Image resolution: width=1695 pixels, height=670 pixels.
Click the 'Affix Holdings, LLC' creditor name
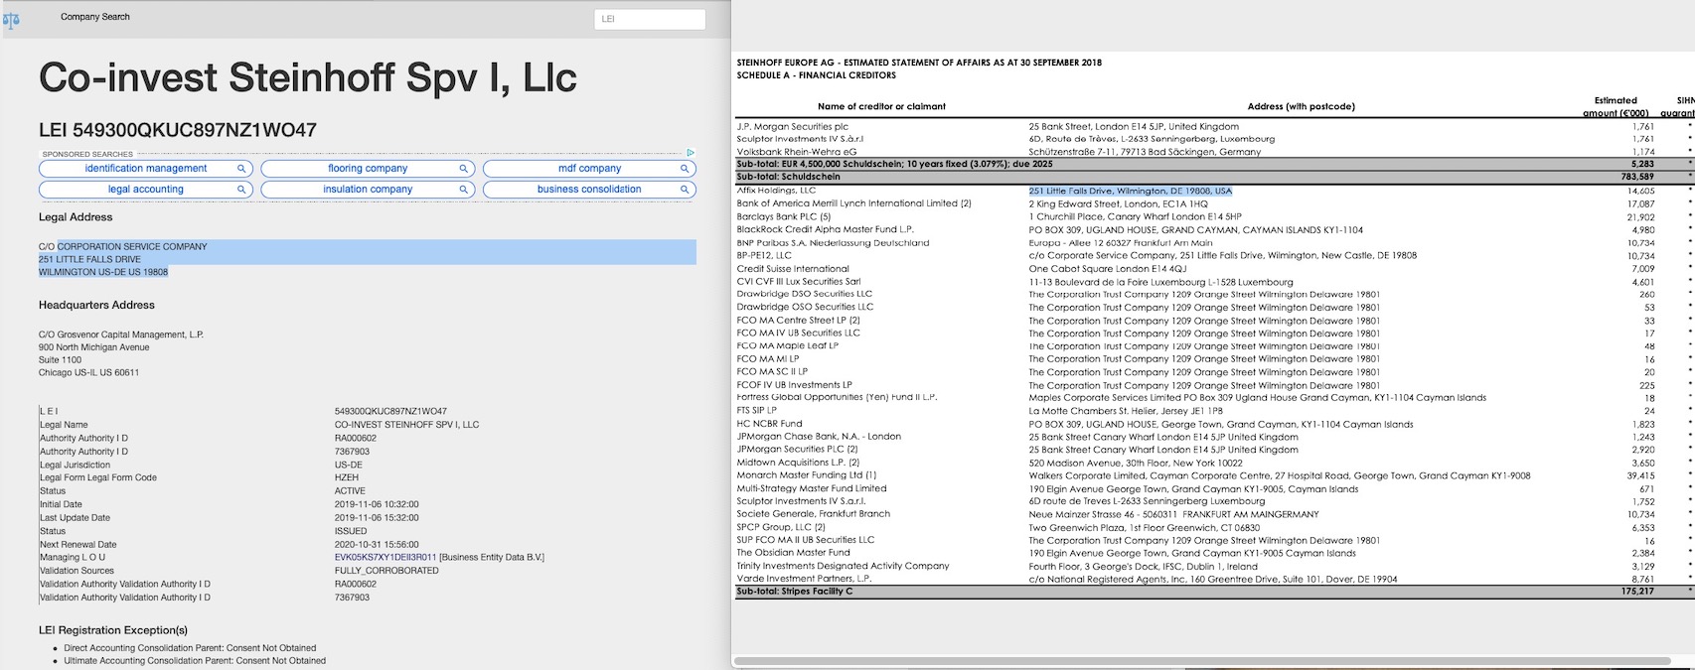776,191
